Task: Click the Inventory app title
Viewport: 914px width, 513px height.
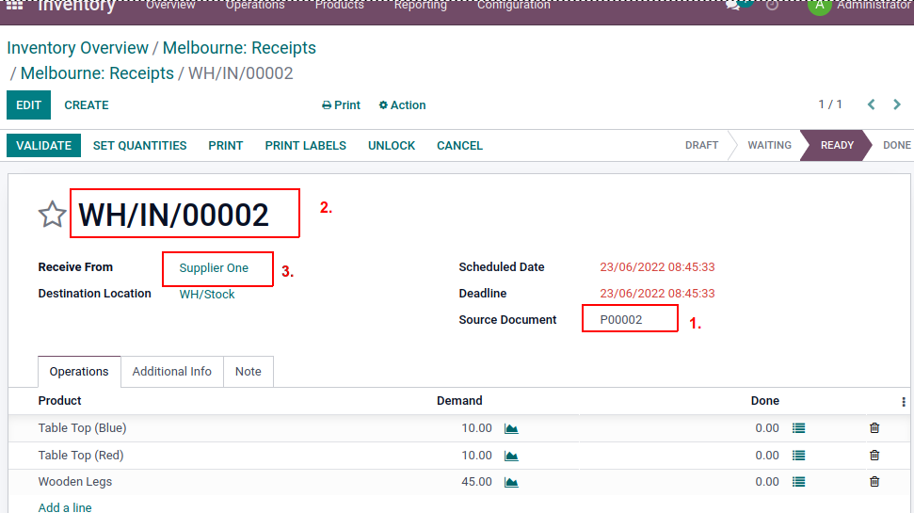Action: pos(76,6)
